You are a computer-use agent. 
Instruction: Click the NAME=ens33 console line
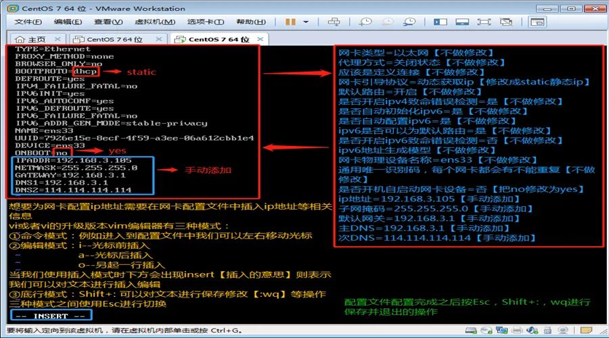click(x=44, y=130)
